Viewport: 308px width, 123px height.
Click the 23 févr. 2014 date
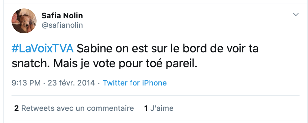pos(71,83)
